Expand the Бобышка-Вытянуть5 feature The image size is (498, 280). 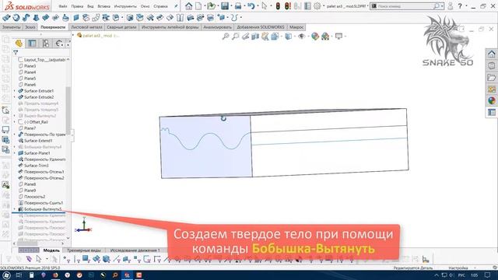[14, 209]
